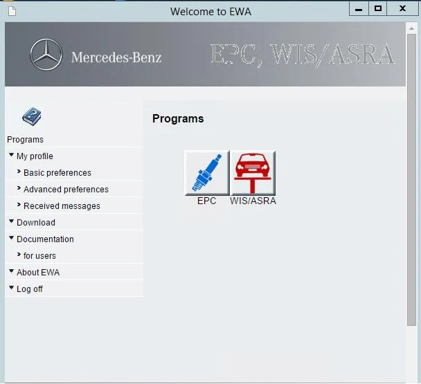Viewport: 421px width, 384px height.
Task: Open the WIS/ASRA car lift icon
Action: tap(253, 173)
